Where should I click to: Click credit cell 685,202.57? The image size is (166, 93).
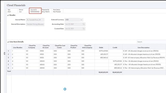(115, 65)
